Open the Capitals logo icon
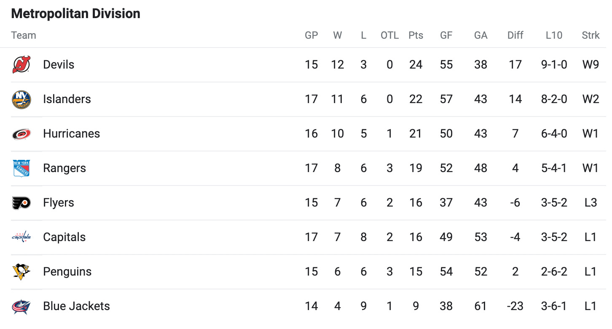The height and width of the screenshot is (329, 612). click(21, 237)
